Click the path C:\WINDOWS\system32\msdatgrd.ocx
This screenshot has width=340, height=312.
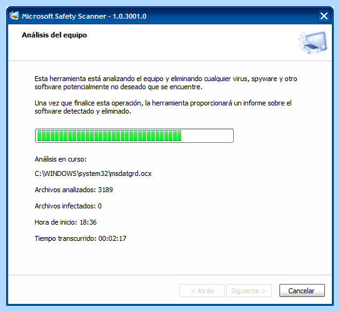pyautogui.click(x=93, y=173)
